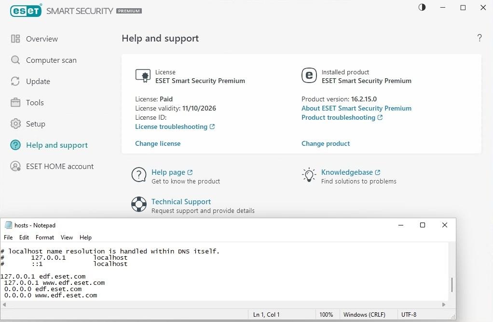Open Setup in the sidebar
The height and width of the screenshot is (322, 493).
pos(36,124)
